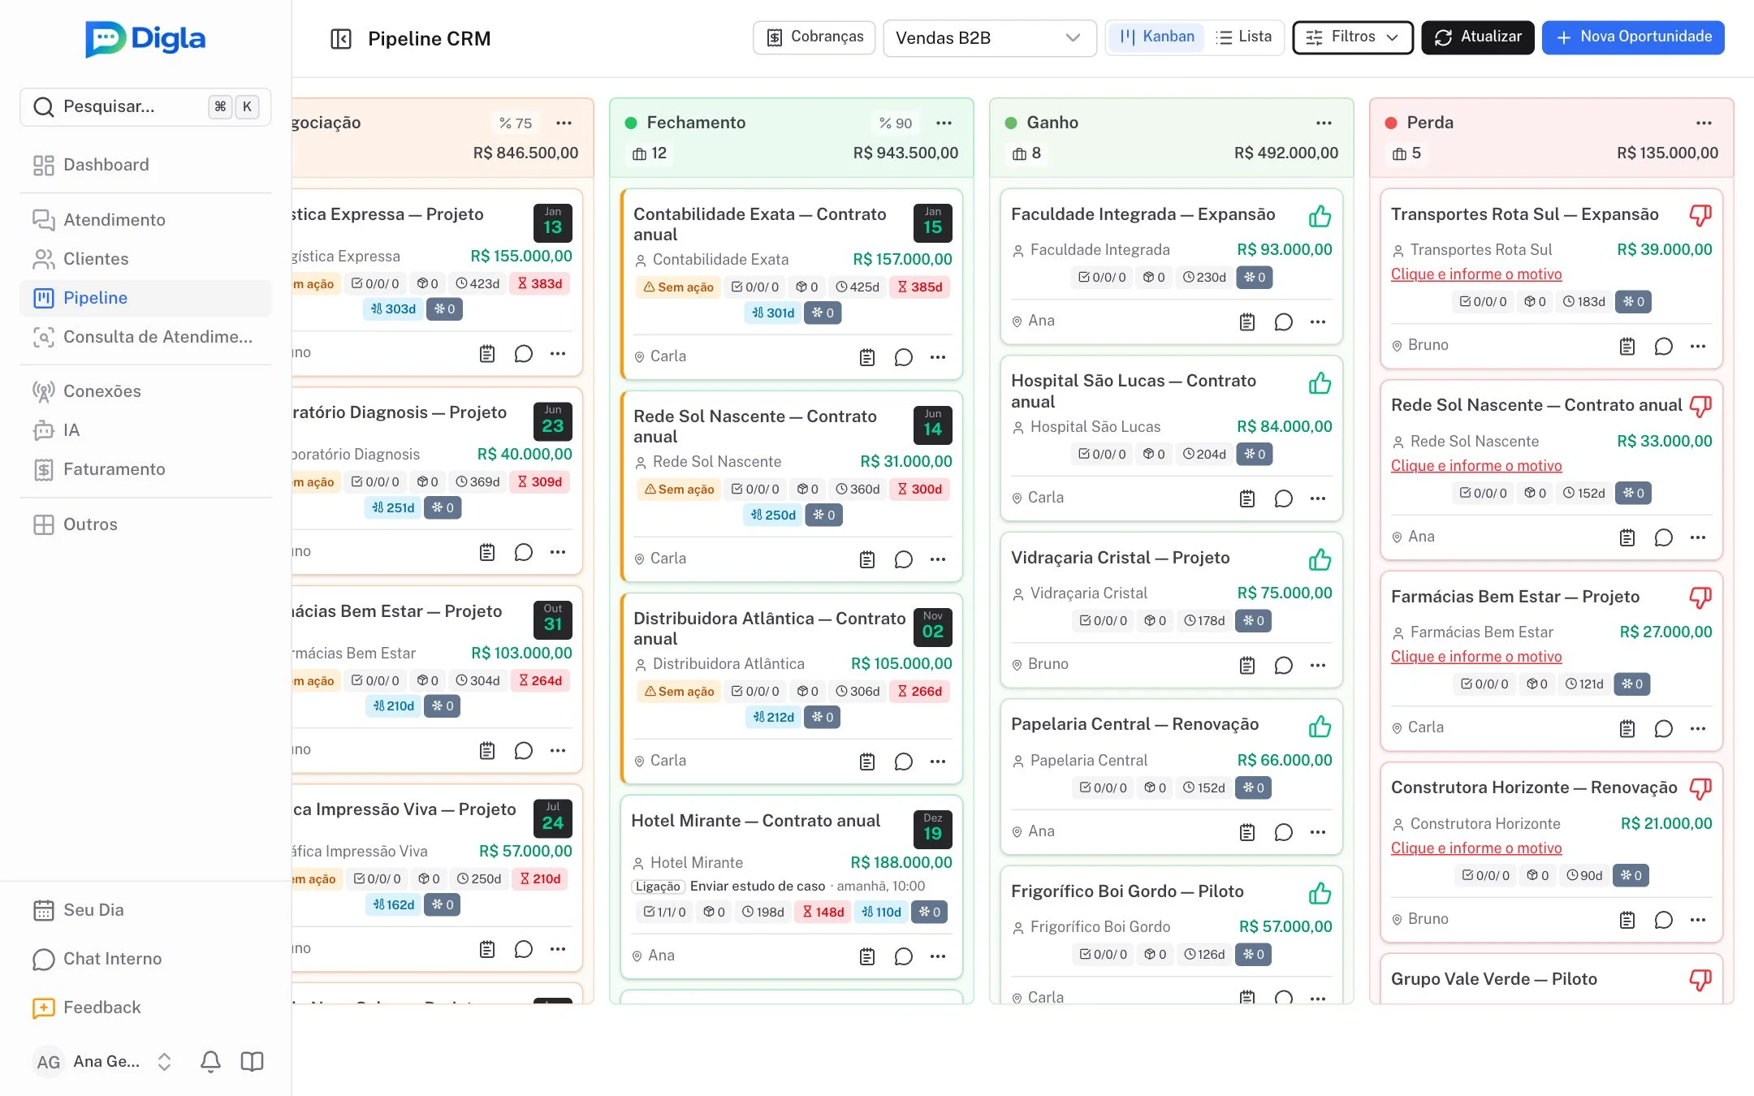Image resolution: width=1754 pixels, height=1096 pixels.
Task: Click the Jun 14 date badge on Rede Sol Nascente
Action: tap(932, 425)
